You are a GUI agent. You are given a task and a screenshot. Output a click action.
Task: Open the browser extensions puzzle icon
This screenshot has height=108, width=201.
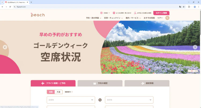[x=189, y=7]
